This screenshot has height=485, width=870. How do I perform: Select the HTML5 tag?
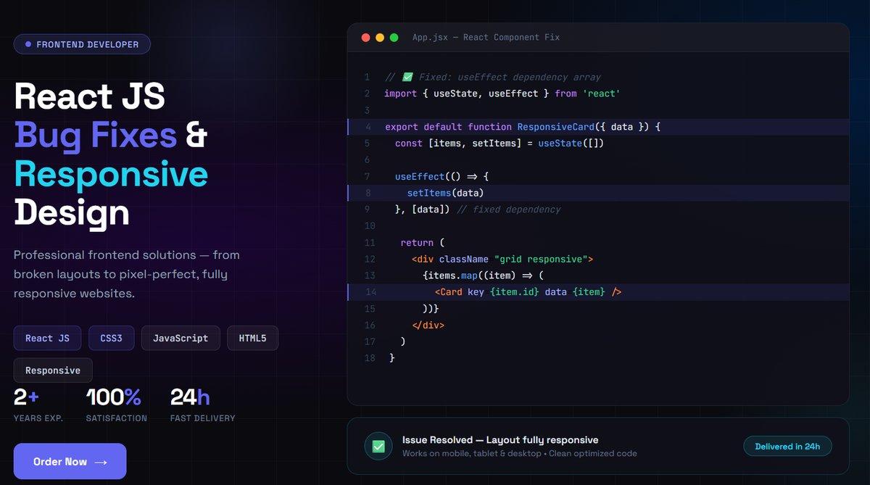coord(252,338)
